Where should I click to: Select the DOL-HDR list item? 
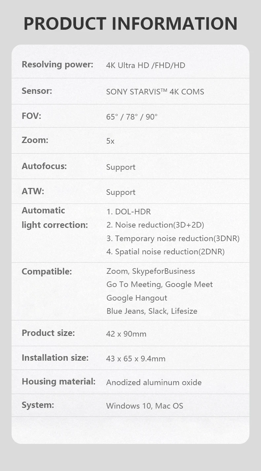pos(129,212)
